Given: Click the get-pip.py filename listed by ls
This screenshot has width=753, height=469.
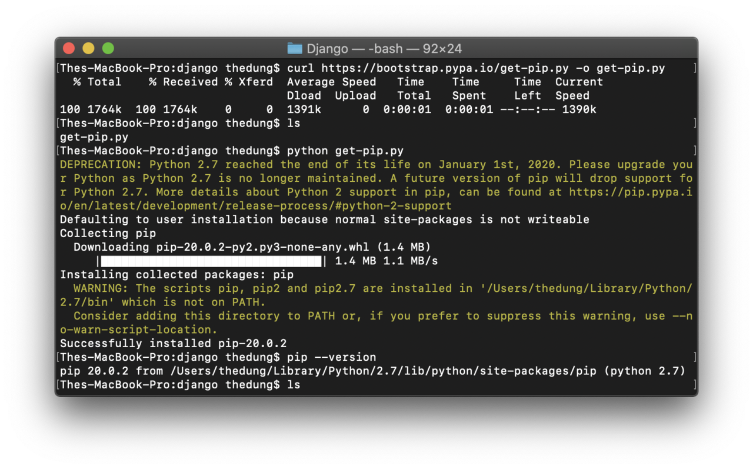Looking at the screenshot, I should coord(94,137).
